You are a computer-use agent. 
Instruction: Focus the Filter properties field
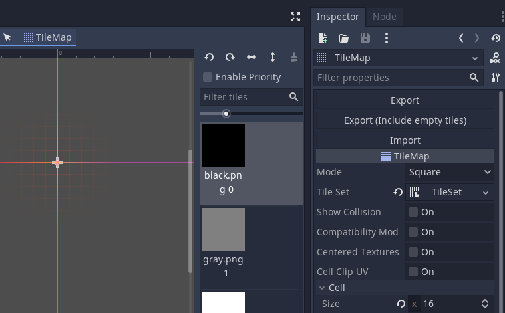pos(399,78)
